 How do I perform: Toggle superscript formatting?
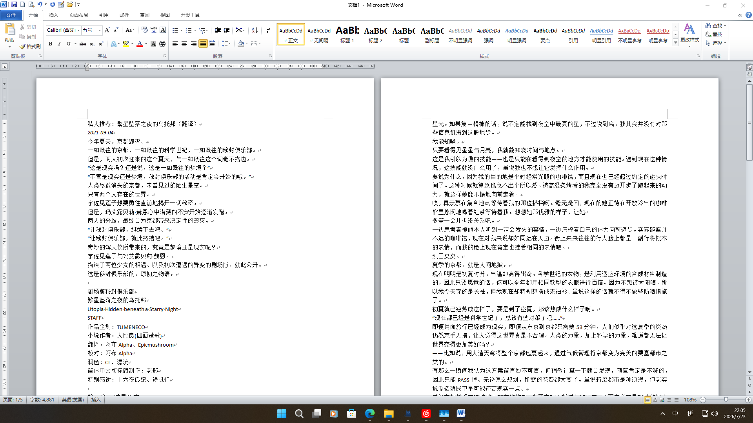[x=101, y=44]
